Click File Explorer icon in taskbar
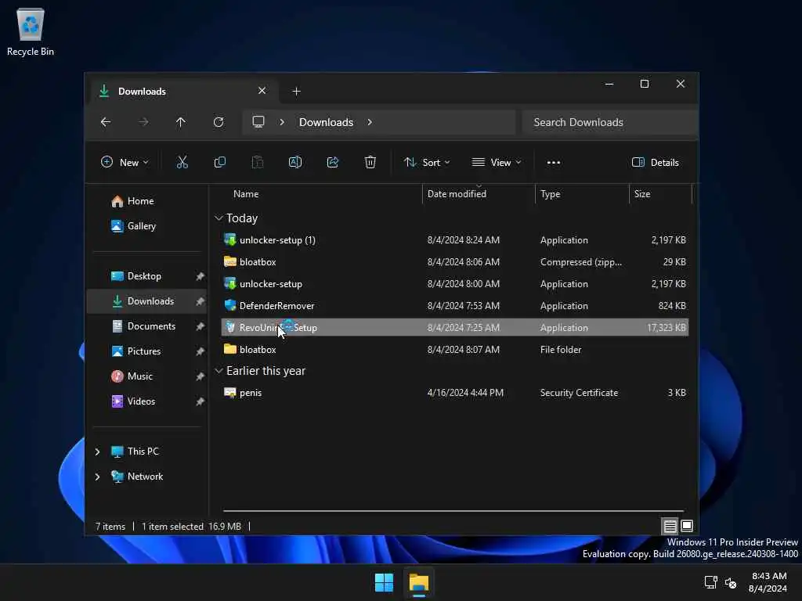Image resolution: width=802 pixels, height=601 pixels. pos(419,582)
